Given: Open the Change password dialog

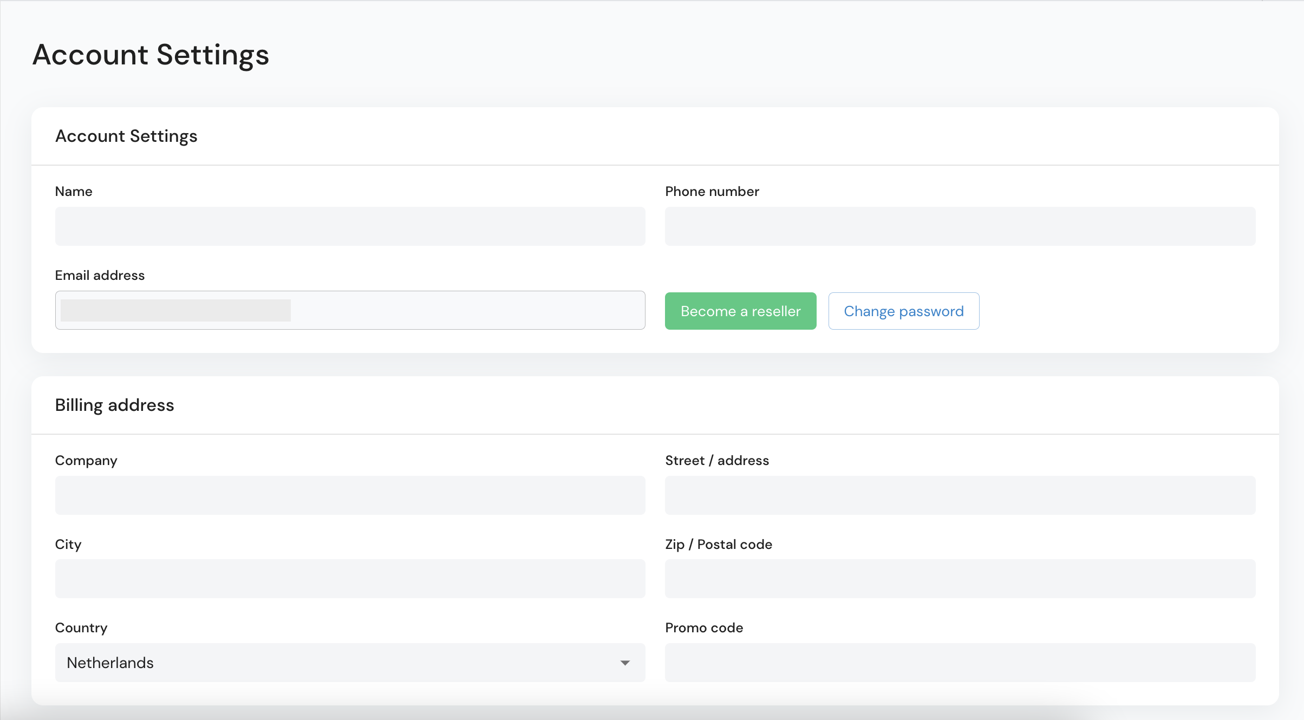Looking at the screenshot, I should click(x=903, y=311).
